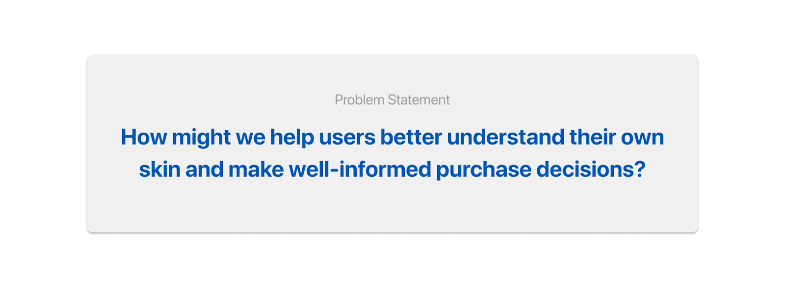Click the word 'Statement' in the gray label
Screen dimensions: 785x287
(x=419, y=100)
